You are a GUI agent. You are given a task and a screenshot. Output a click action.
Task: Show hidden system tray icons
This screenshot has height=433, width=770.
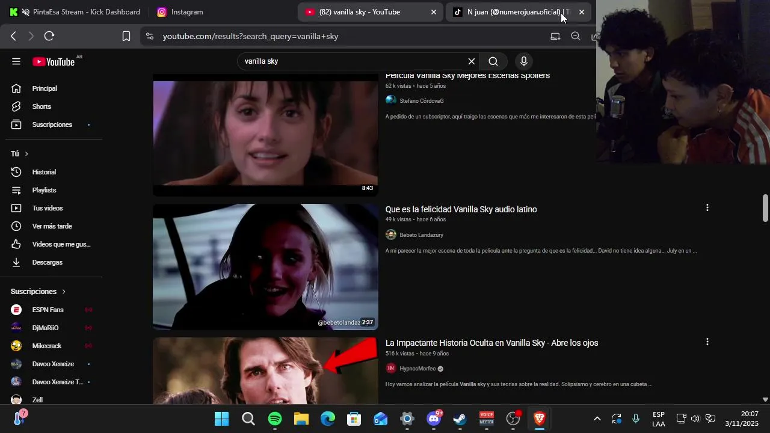(x=597, y=419)
